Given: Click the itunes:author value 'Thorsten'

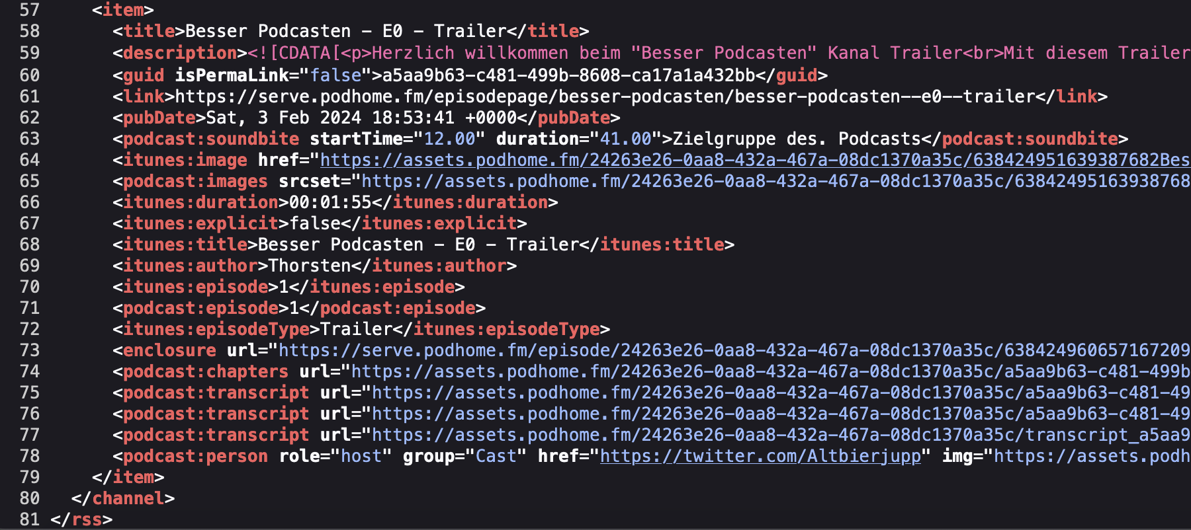Looking at the screenshot, I should pos(310,266).
